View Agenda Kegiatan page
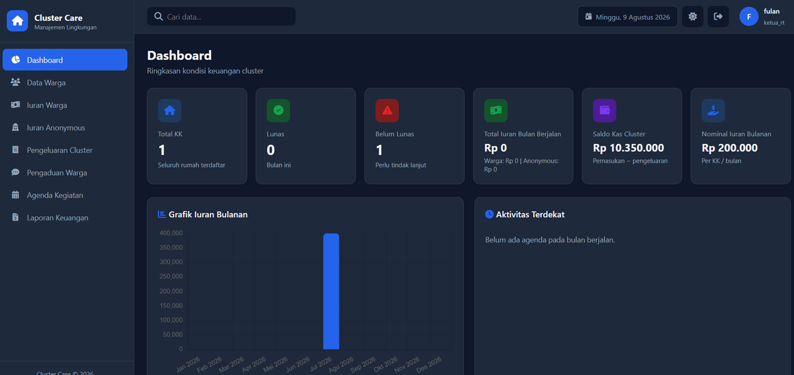The width and height of the screenshot is (794, 375). (65, 195)
